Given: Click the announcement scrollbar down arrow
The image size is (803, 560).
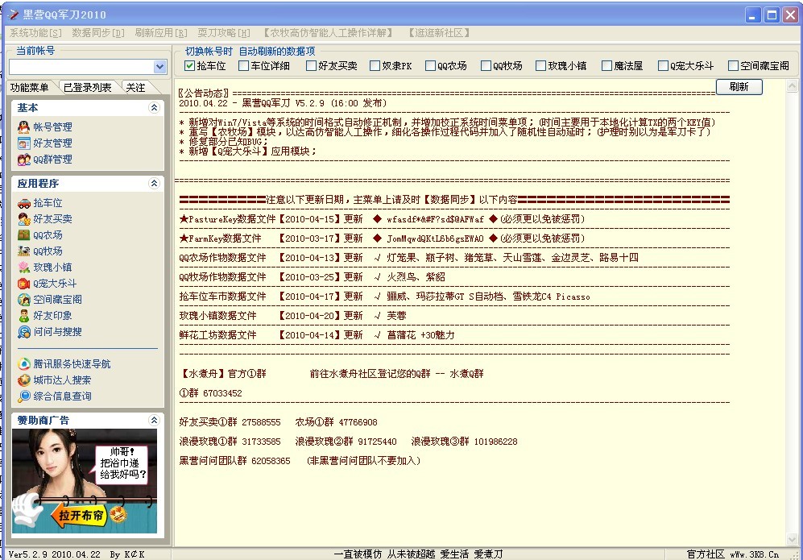Looking at the screenshot, I should click(793, 539).
